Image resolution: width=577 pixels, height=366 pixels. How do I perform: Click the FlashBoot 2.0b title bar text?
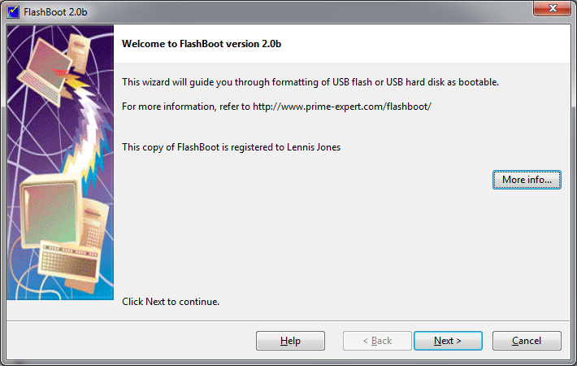coord(55,12)
